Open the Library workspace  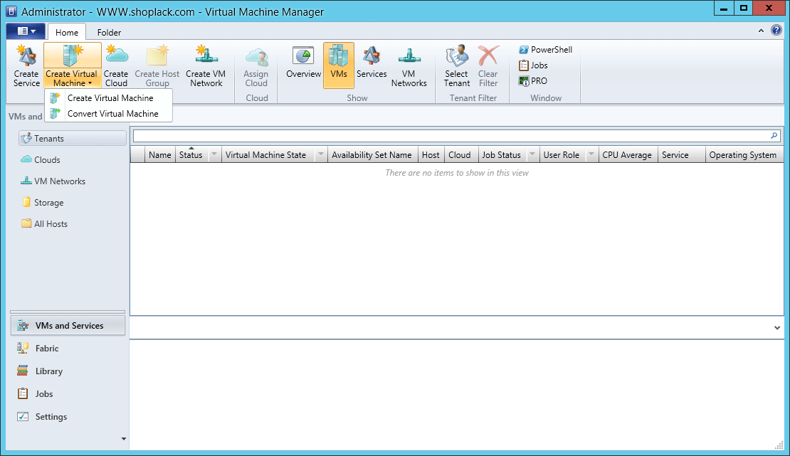[39, 371]
